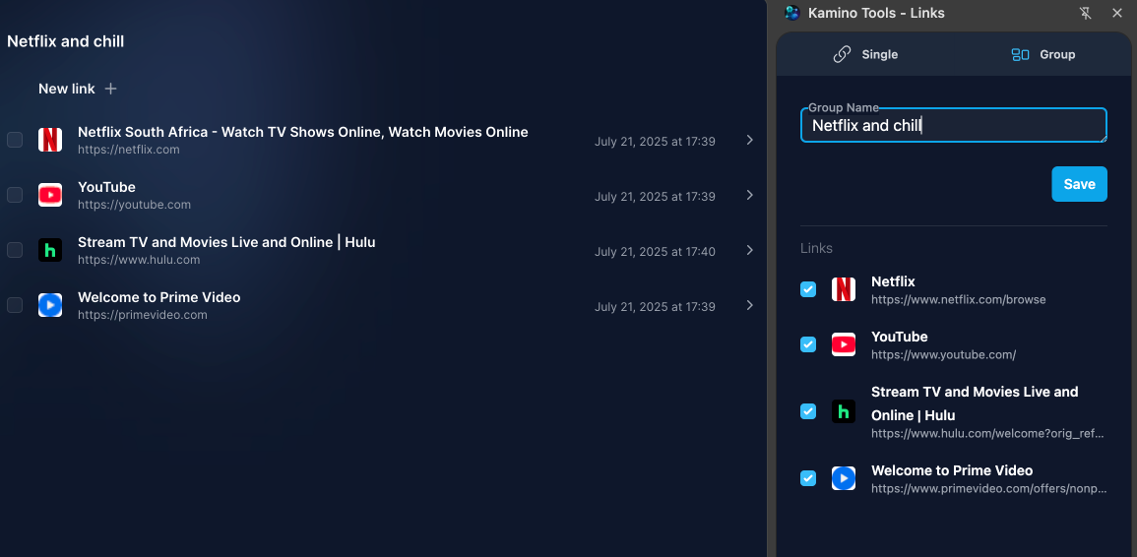Click the Save button

1079,184
